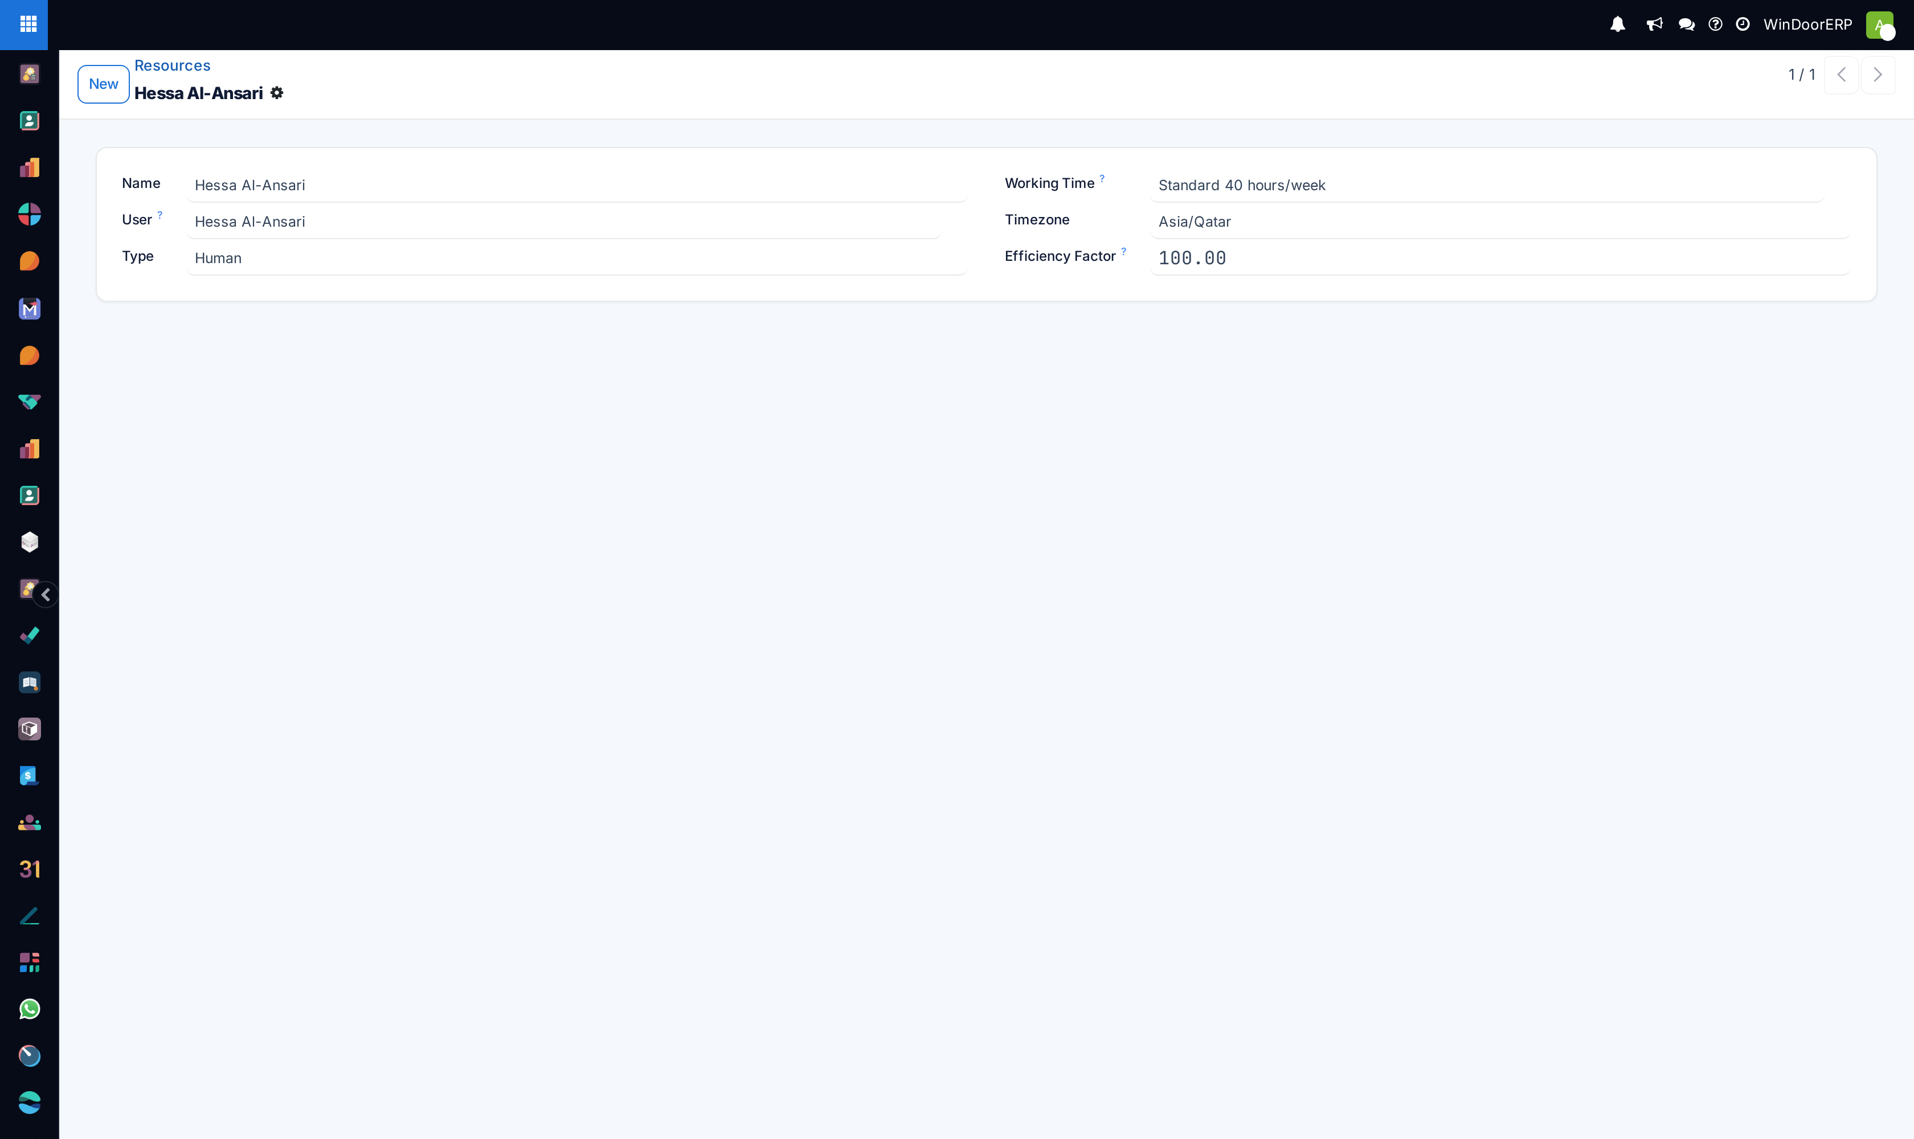
Task: Open the Timezone dropdown showing Asia/Qatar
Action: 1500,222
